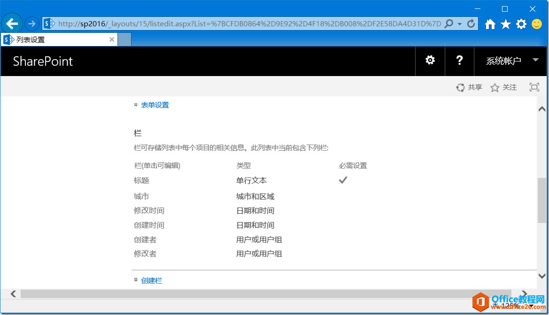Toggle 关注 to follow this list
Screen dimensions: 549x315
pyautogui.click(x=503, y=87)
